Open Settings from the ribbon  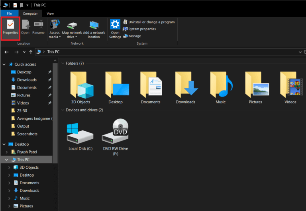[x=115, y=29]
